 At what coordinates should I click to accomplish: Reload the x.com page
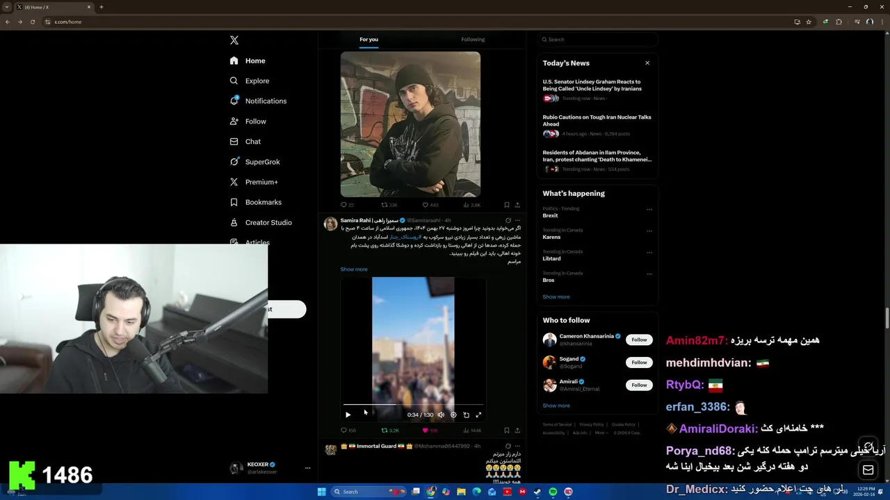[x=33, y=22]
